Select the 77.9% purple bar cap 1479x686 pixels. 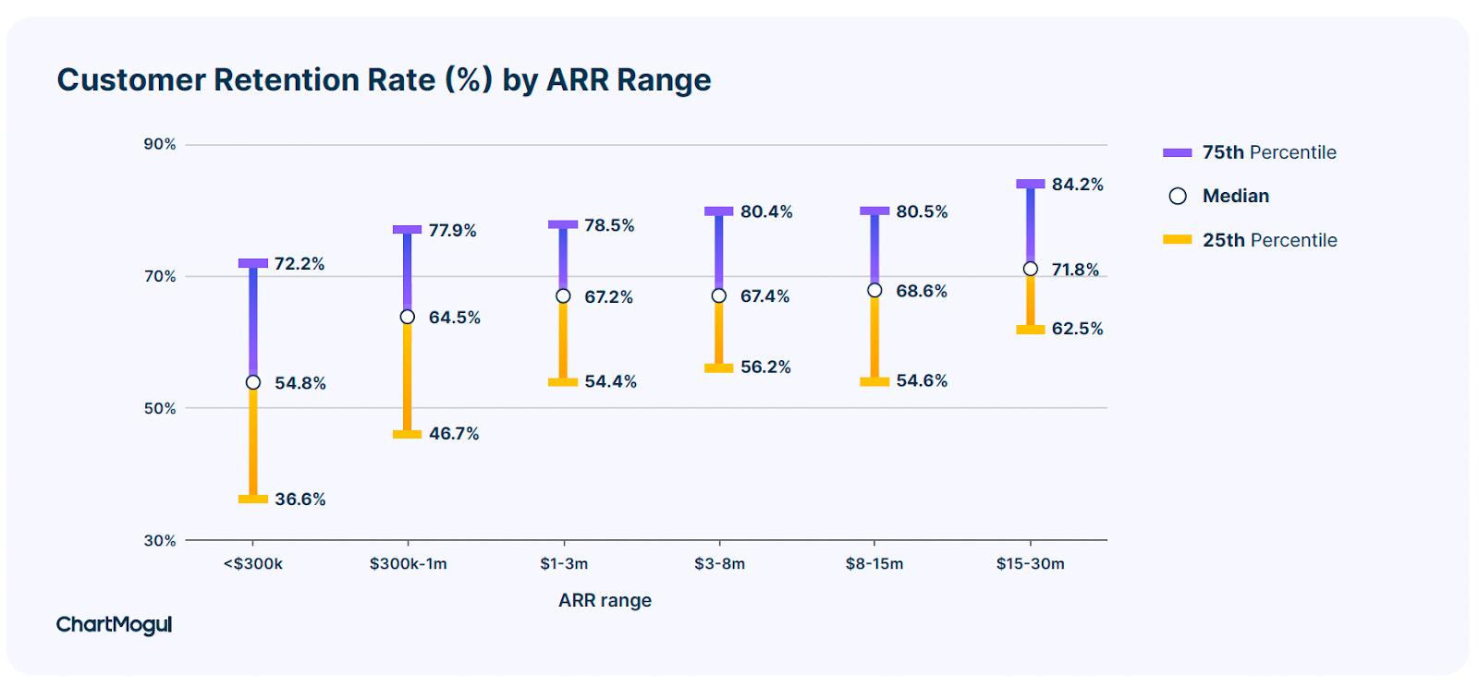point(408,229)
